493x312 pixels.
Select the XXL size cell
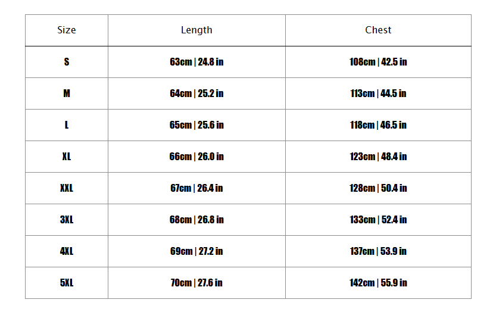(x=67, y=188)
